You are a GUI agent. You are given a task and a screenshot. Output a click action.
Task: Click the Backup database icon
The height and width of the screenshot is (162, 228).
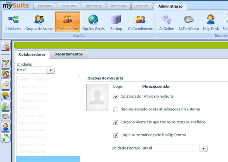point(116,20)
